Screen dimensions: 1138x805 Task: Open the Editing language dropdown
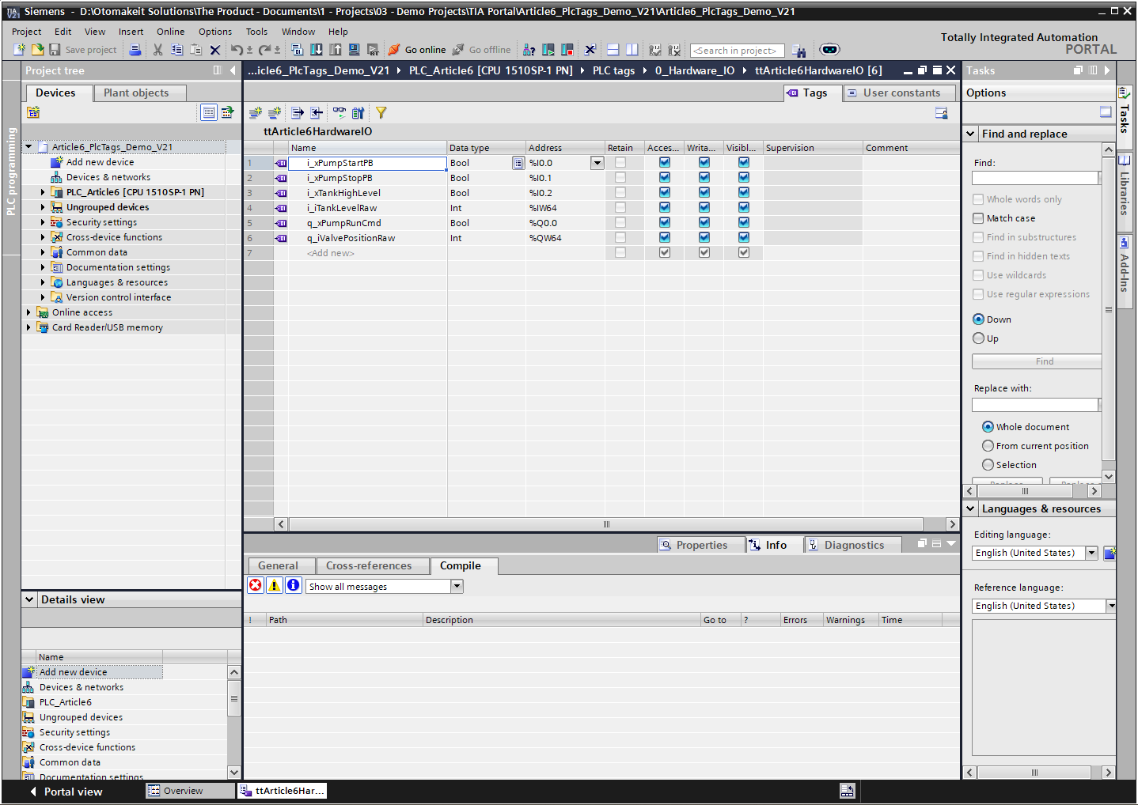click(1091, 553)
